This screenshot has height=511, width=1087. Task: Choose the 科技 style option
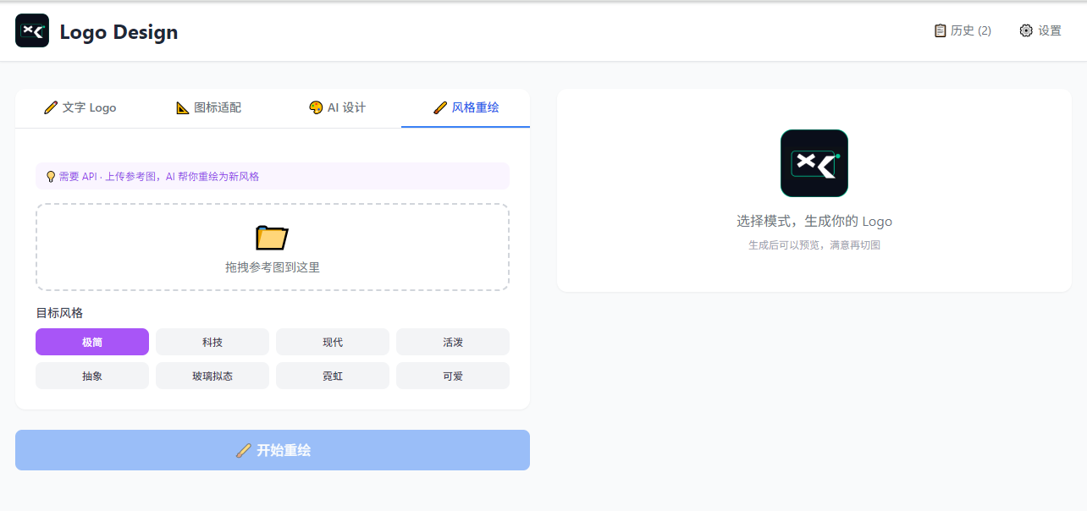point(212,342)
